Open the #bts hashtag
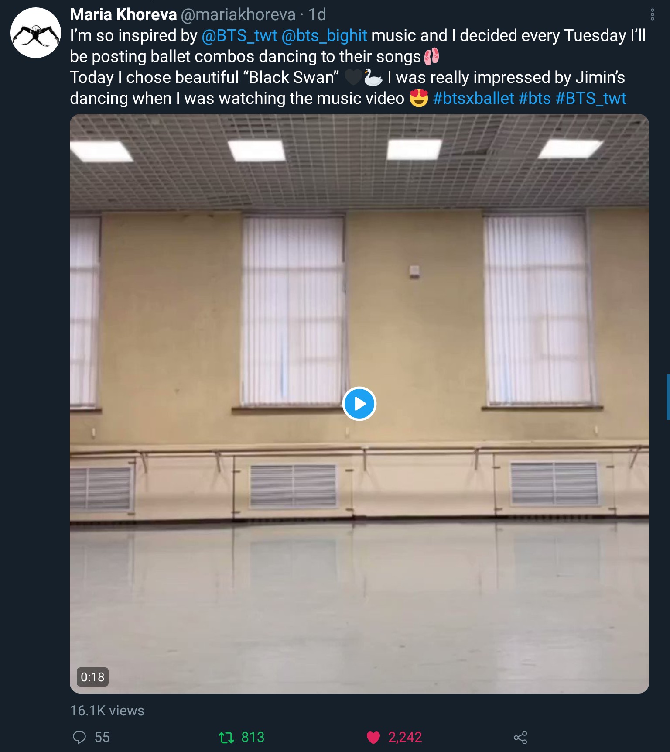Viewport: 670px width, 752px height. [x=535, y=99]
